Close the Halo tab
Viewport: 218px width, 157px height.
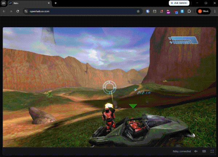49,3
